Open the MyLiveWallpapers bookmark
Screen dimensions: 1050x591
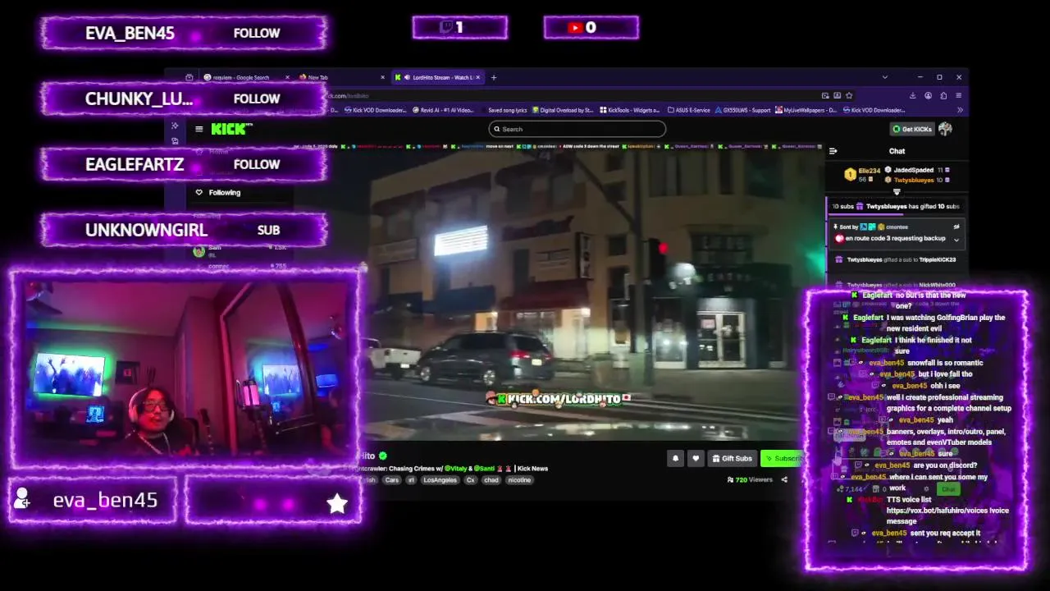(x=807, y=110)
